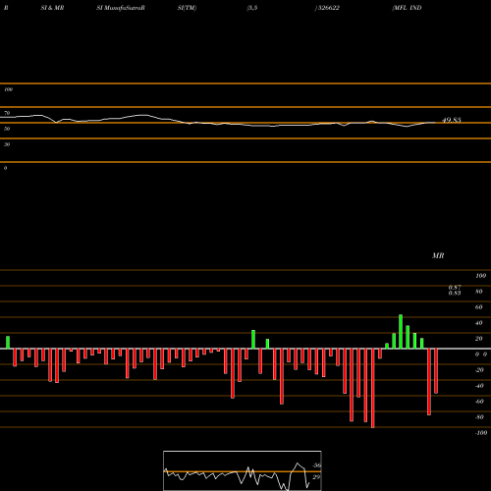
Task: Select the 0.87 value in MR panel
Action: tap(455, 287)
